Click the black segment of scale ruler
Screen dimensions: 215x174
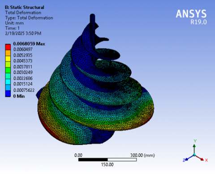[93, 160]
